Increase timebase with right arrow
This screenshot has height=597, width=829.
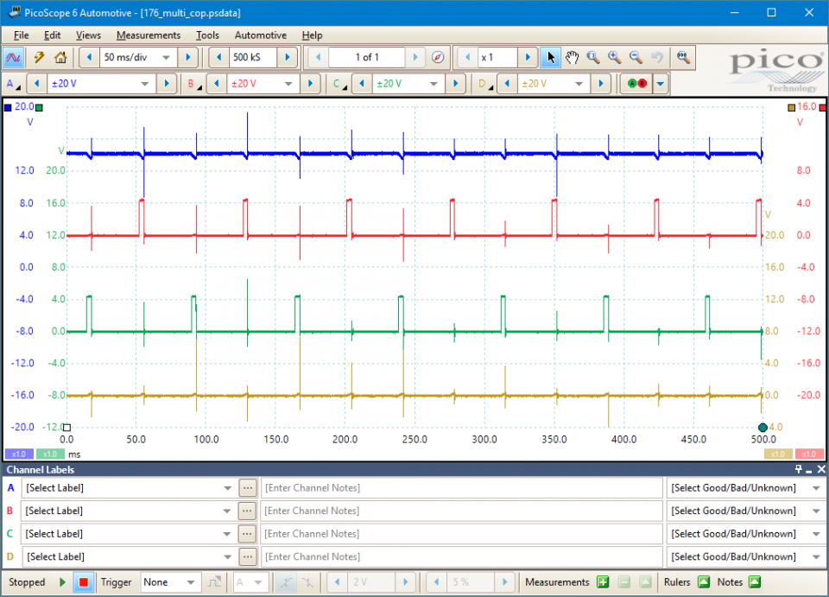[x=187, y=57]
